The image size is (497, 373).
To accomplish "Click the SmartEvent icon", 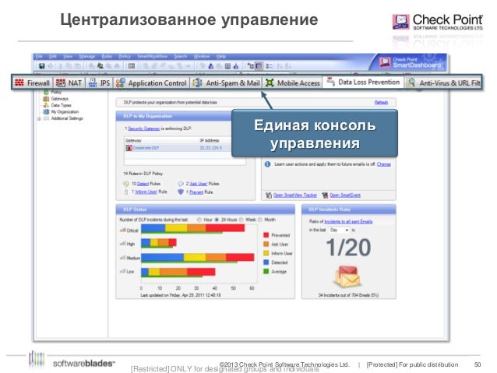I will (325, 195).
